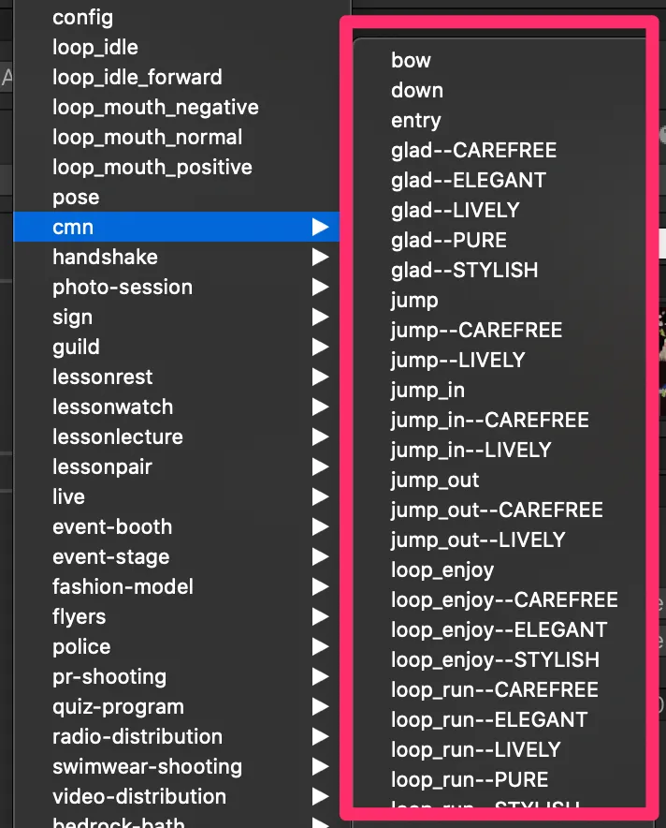The height and width of the screenshot is (828, 666).
Task: Click the pose menu entry
Action: (76, 198)
